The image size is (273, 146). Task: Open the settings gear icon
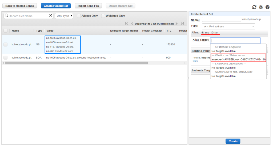click(x=261, y=7)
